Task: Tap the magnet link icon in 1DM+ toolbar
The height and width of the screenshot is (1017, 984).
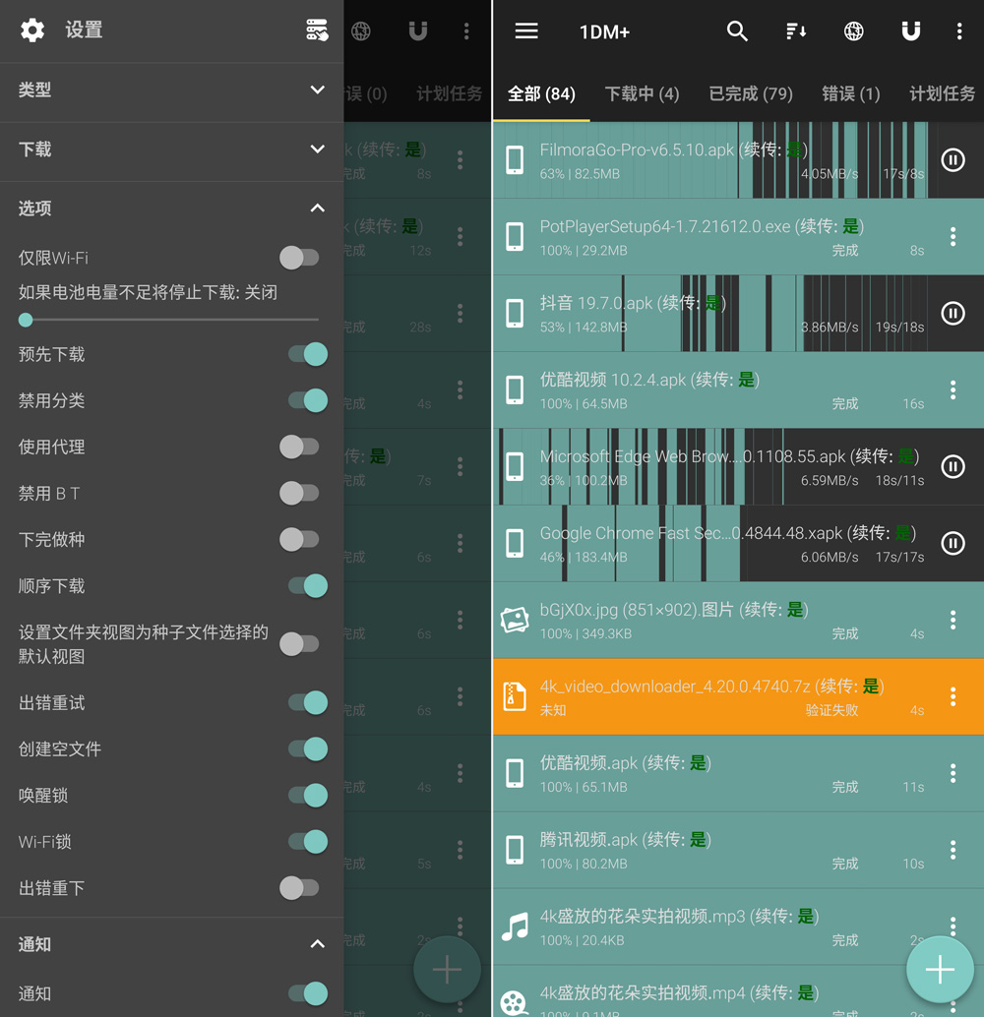Action: pos(910,30)
